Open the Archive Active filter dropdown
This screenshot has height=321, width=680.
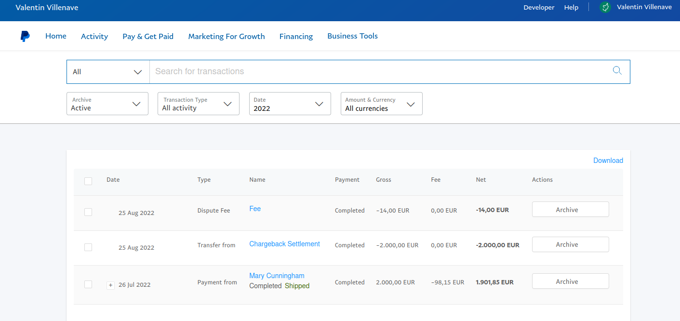[x=107, y=104]
